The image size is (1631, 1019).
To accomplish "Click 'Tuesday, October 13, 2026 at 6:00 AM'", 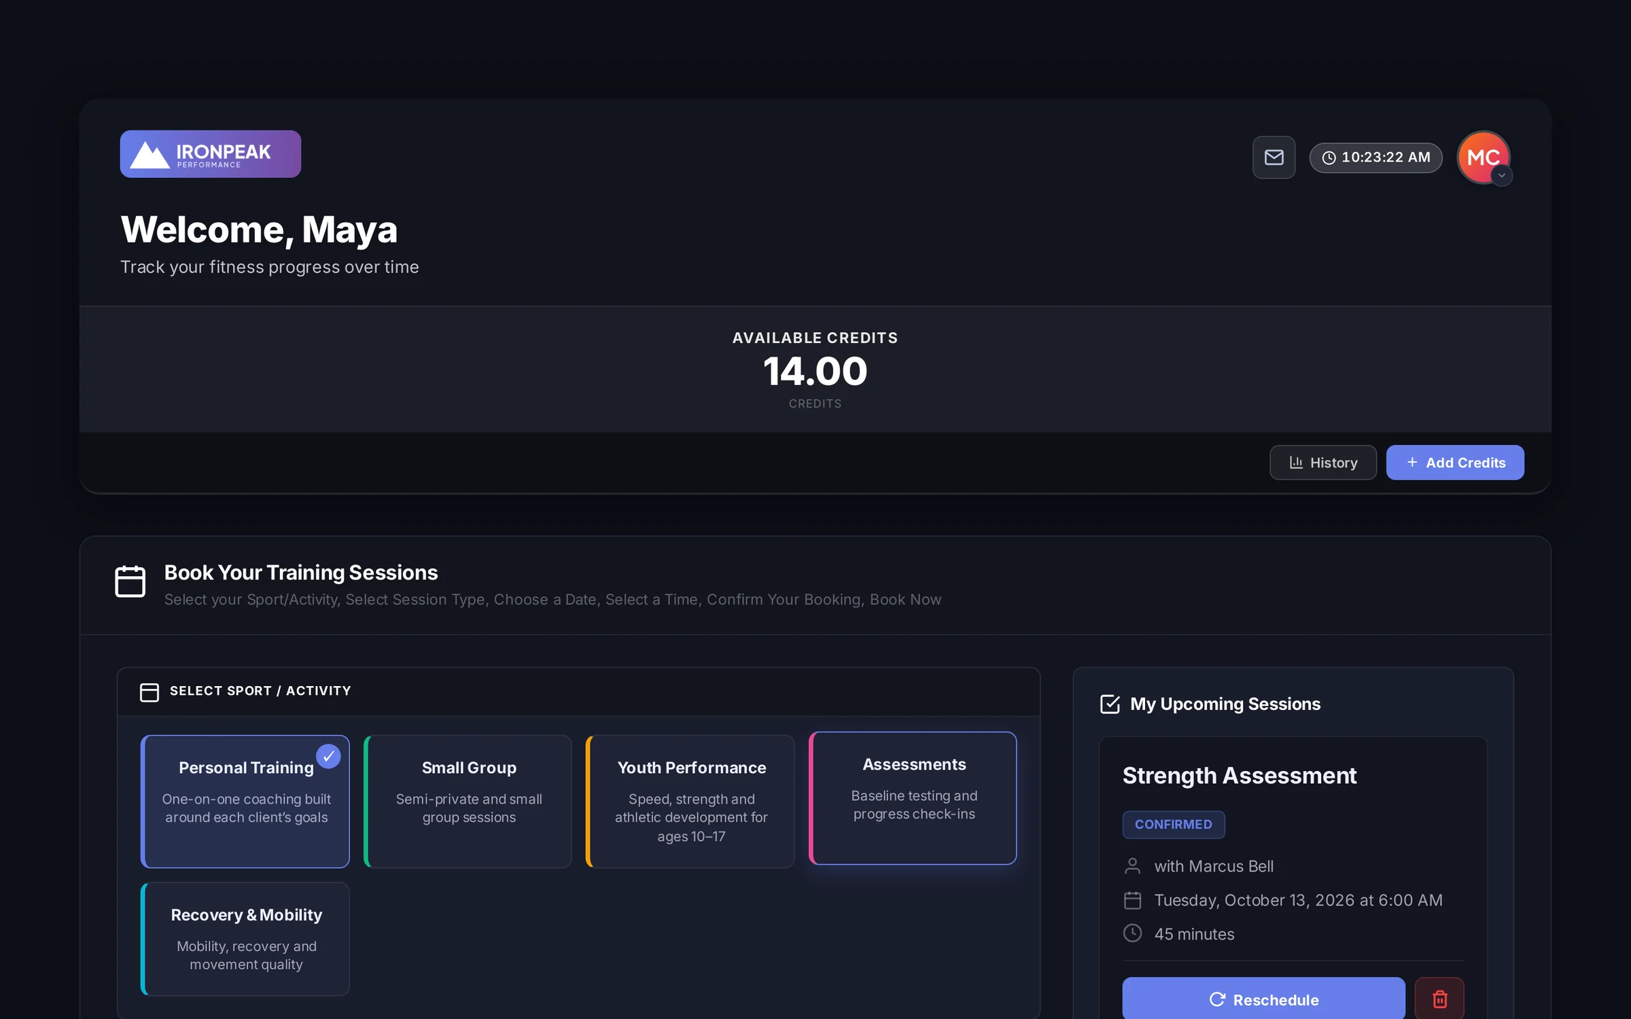I will (x=1298, y=900).
